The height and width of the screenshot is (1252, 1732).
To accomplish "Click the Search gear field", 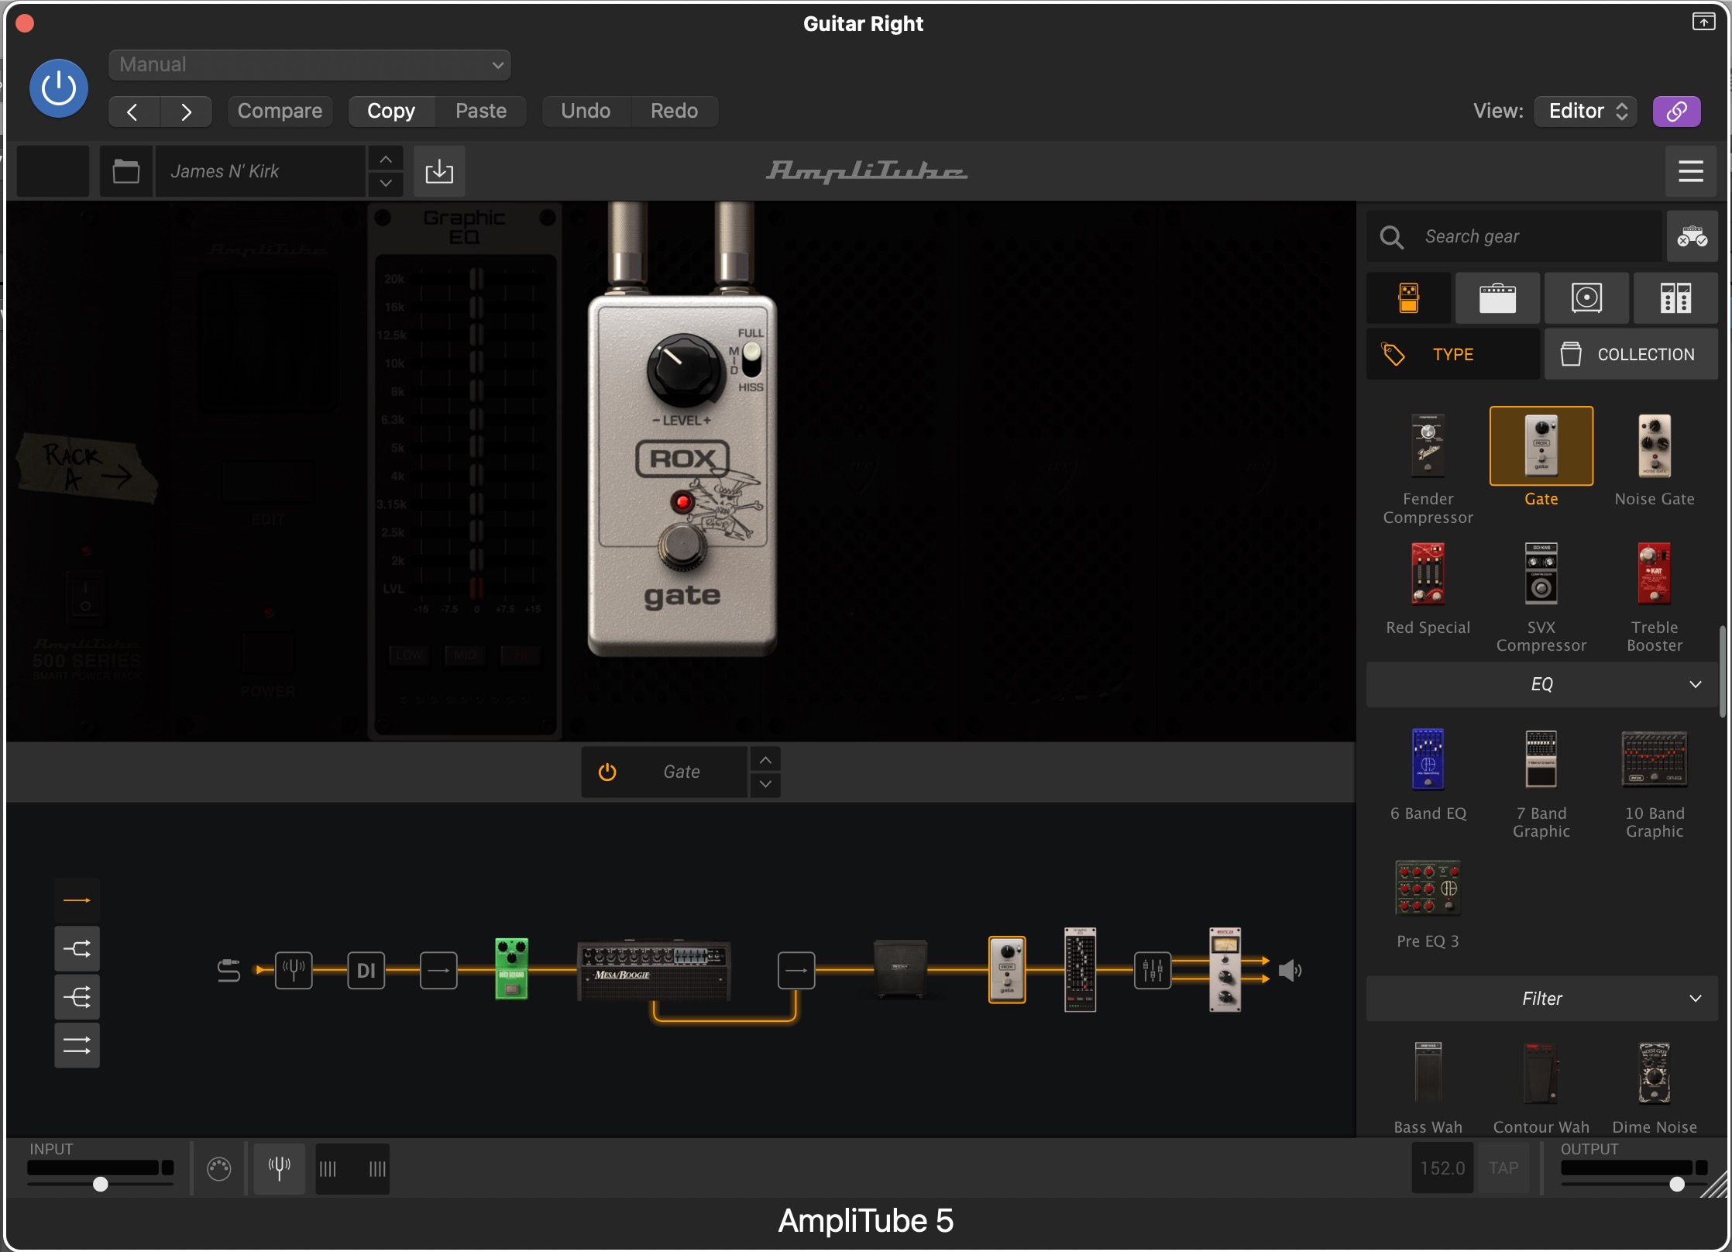I will coord(1515,236).
